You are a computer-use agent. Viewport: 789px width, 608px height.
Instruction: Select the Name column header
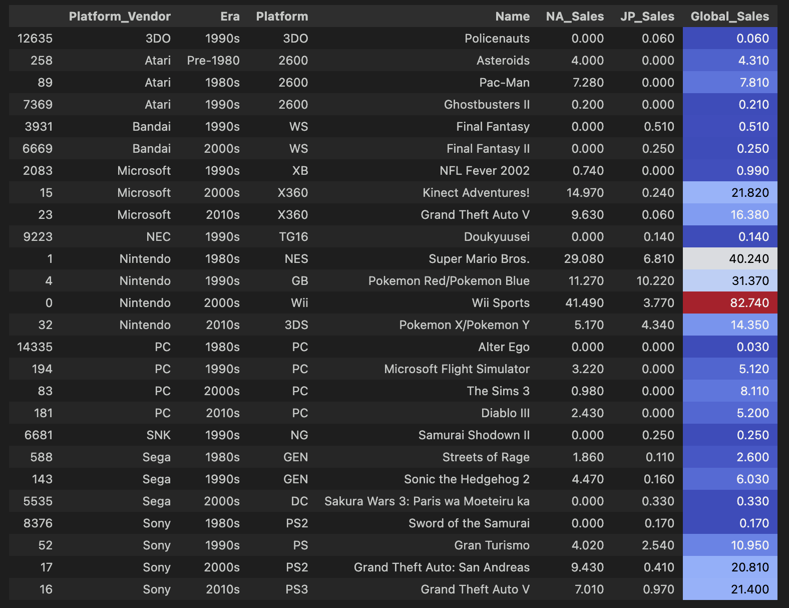[512, 17]
